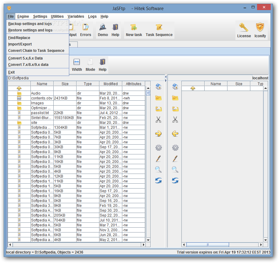
Task: Select the passlist.txt file row
Action: pyautogui.click(x=77, y=113)
